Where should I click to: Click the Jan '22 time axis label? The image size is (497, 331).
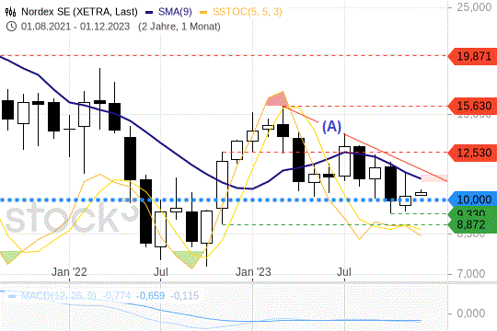pos(69,272)
